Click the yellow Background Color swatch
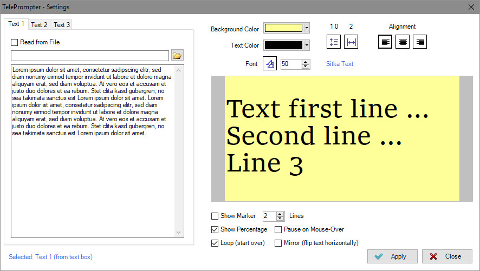The height and width of the screenshot is (271, 480). click(283, 28)
